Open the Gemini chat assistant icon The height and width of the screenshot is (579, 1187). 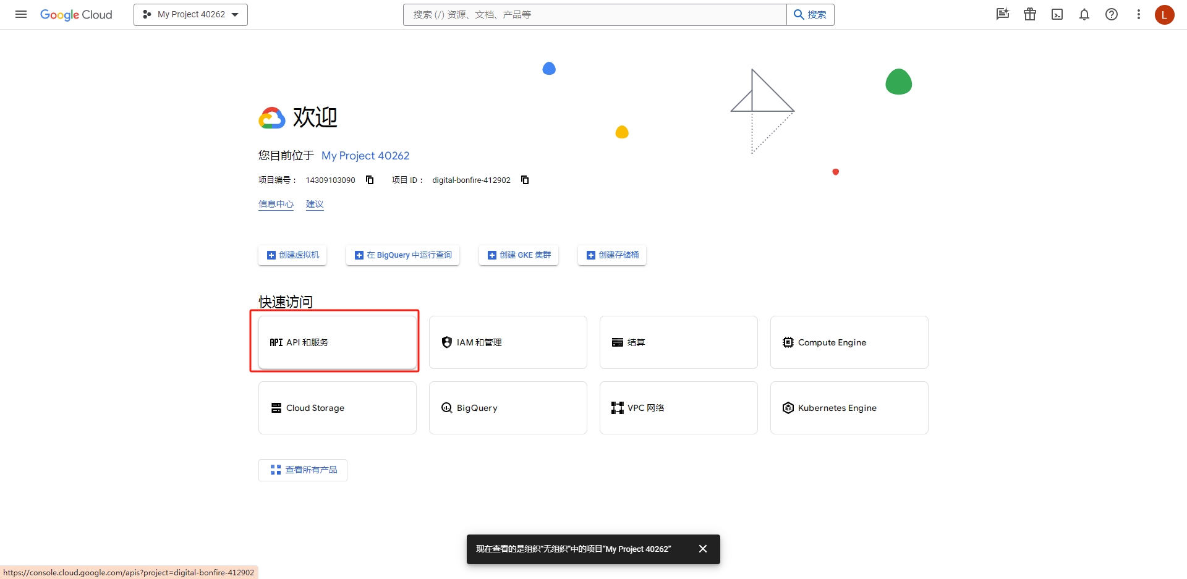click(x=1003, y=14)
